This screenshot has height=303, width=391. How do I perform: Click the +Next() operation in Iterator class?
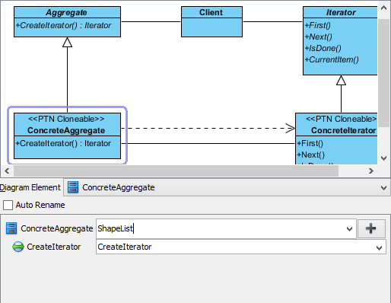pyautogui.click(x=318, y=37)
